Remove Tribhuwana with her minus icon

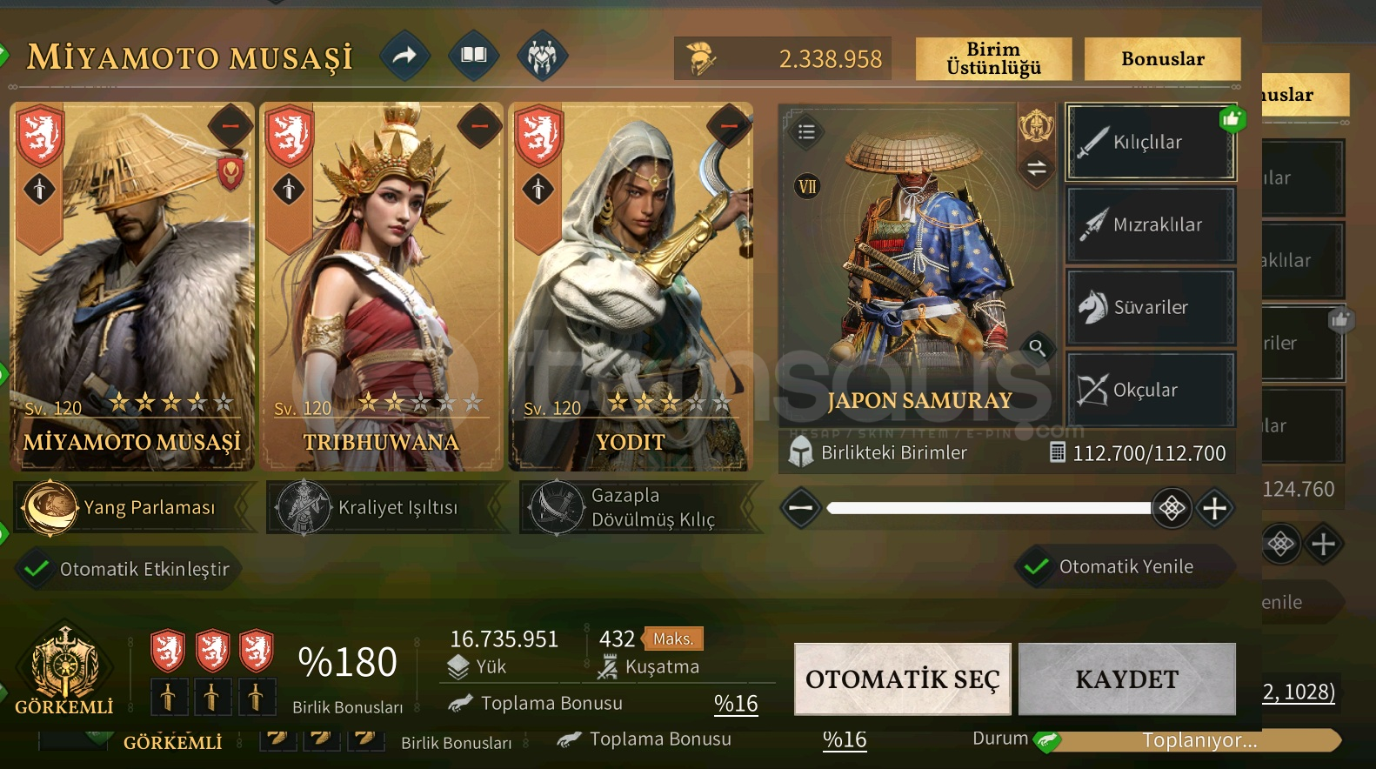[x=479, y=126]
